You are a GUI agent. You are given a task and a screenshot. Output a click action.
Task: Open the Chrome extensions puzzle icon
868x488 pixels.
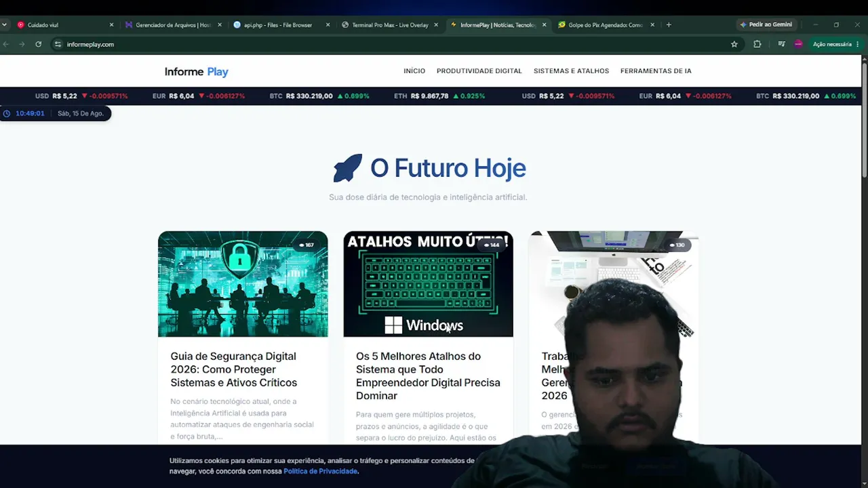(757, 44)
